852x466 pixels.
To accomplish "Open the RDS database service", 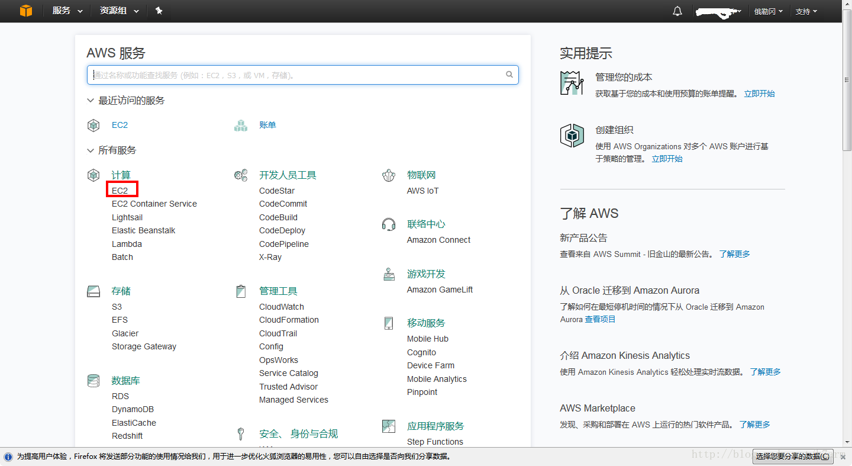I will pyautogui.click(x=120, y=396).
